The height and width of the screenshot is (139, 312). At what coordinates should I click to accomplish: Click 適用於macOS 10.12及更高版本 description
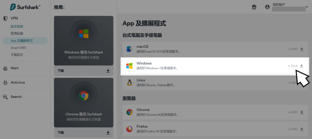158,52
